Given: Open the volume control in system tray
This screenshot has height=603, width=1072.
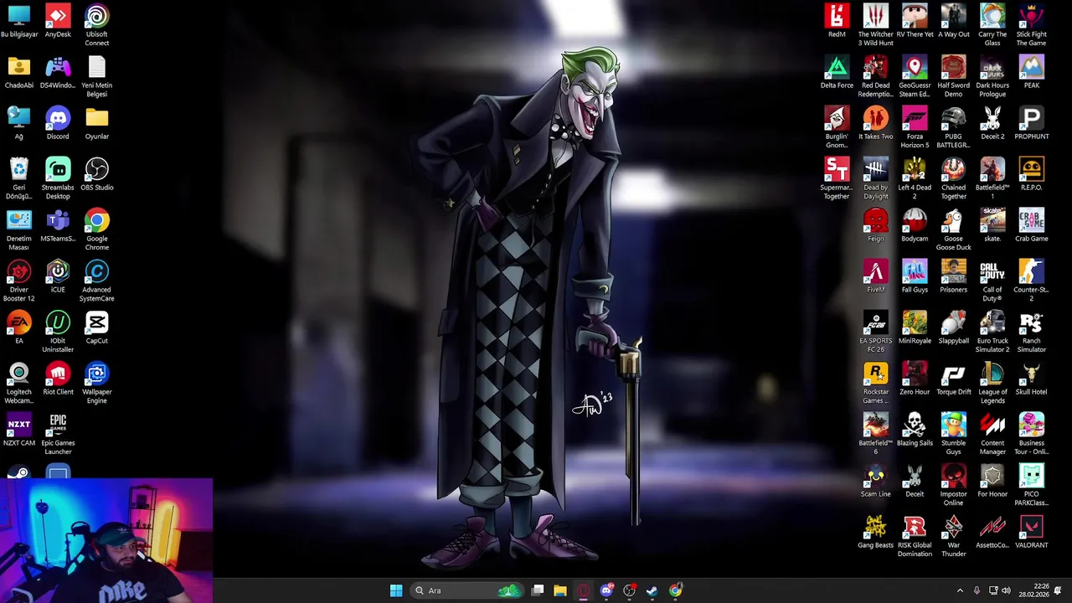Looking at the screenshot, I should tap(1006, 590).
